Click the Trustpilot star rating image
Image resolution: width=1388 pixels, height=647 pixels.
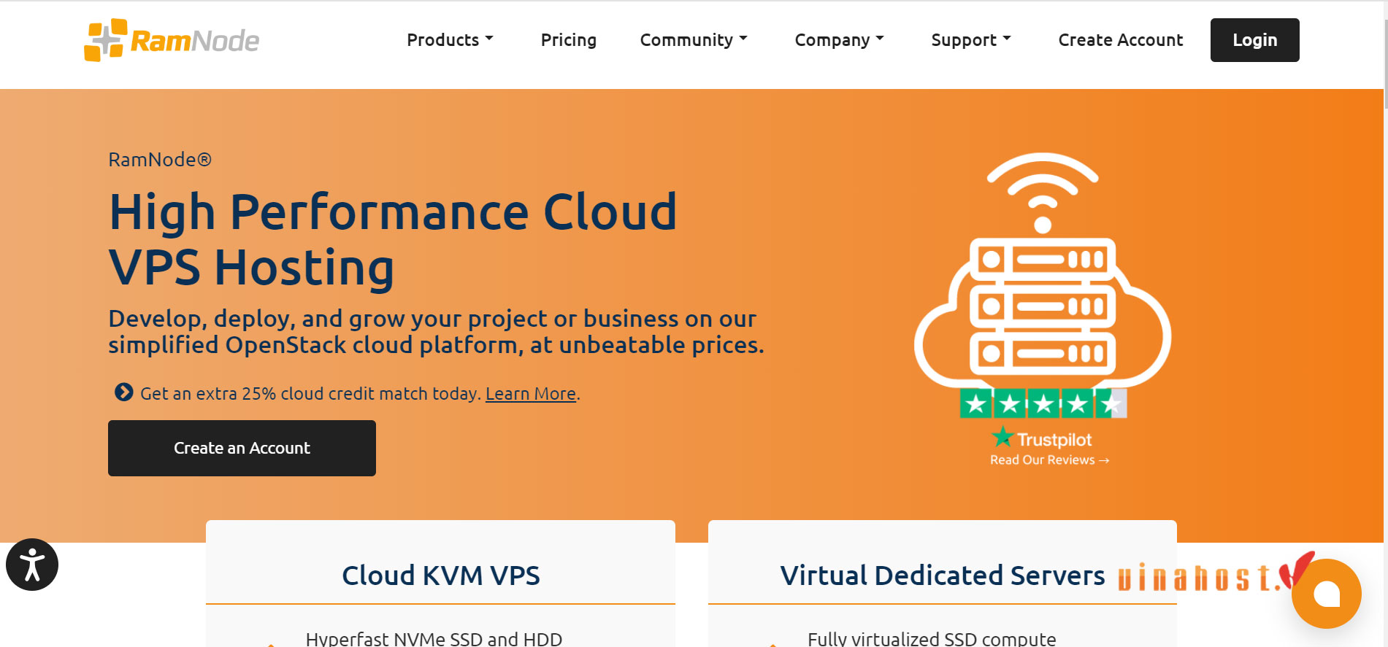click(1043, 403)
